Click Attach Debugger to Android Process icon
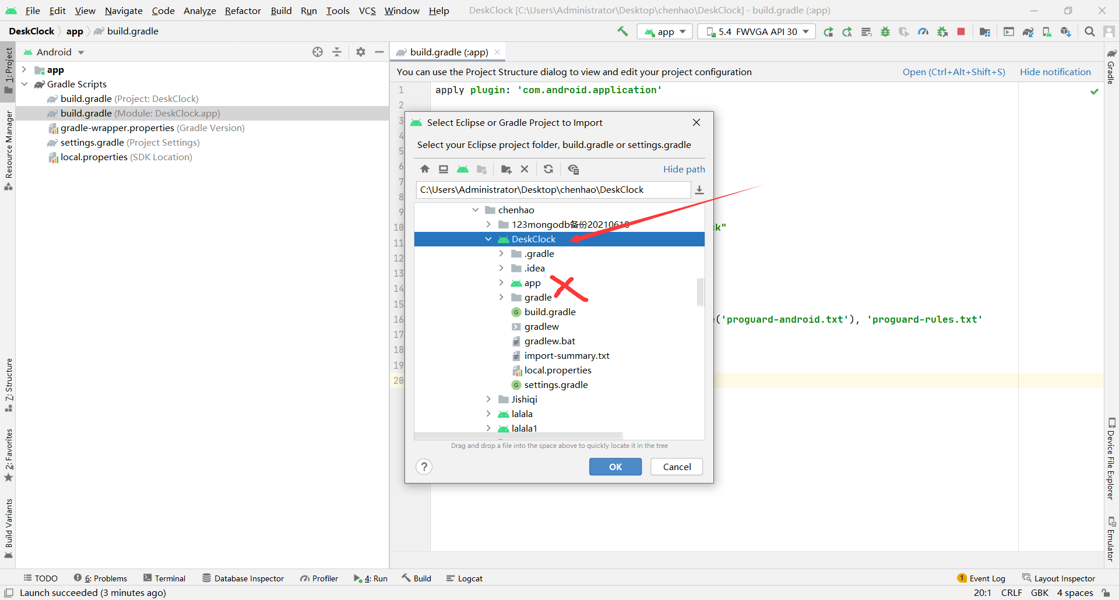 click(942, 31)
